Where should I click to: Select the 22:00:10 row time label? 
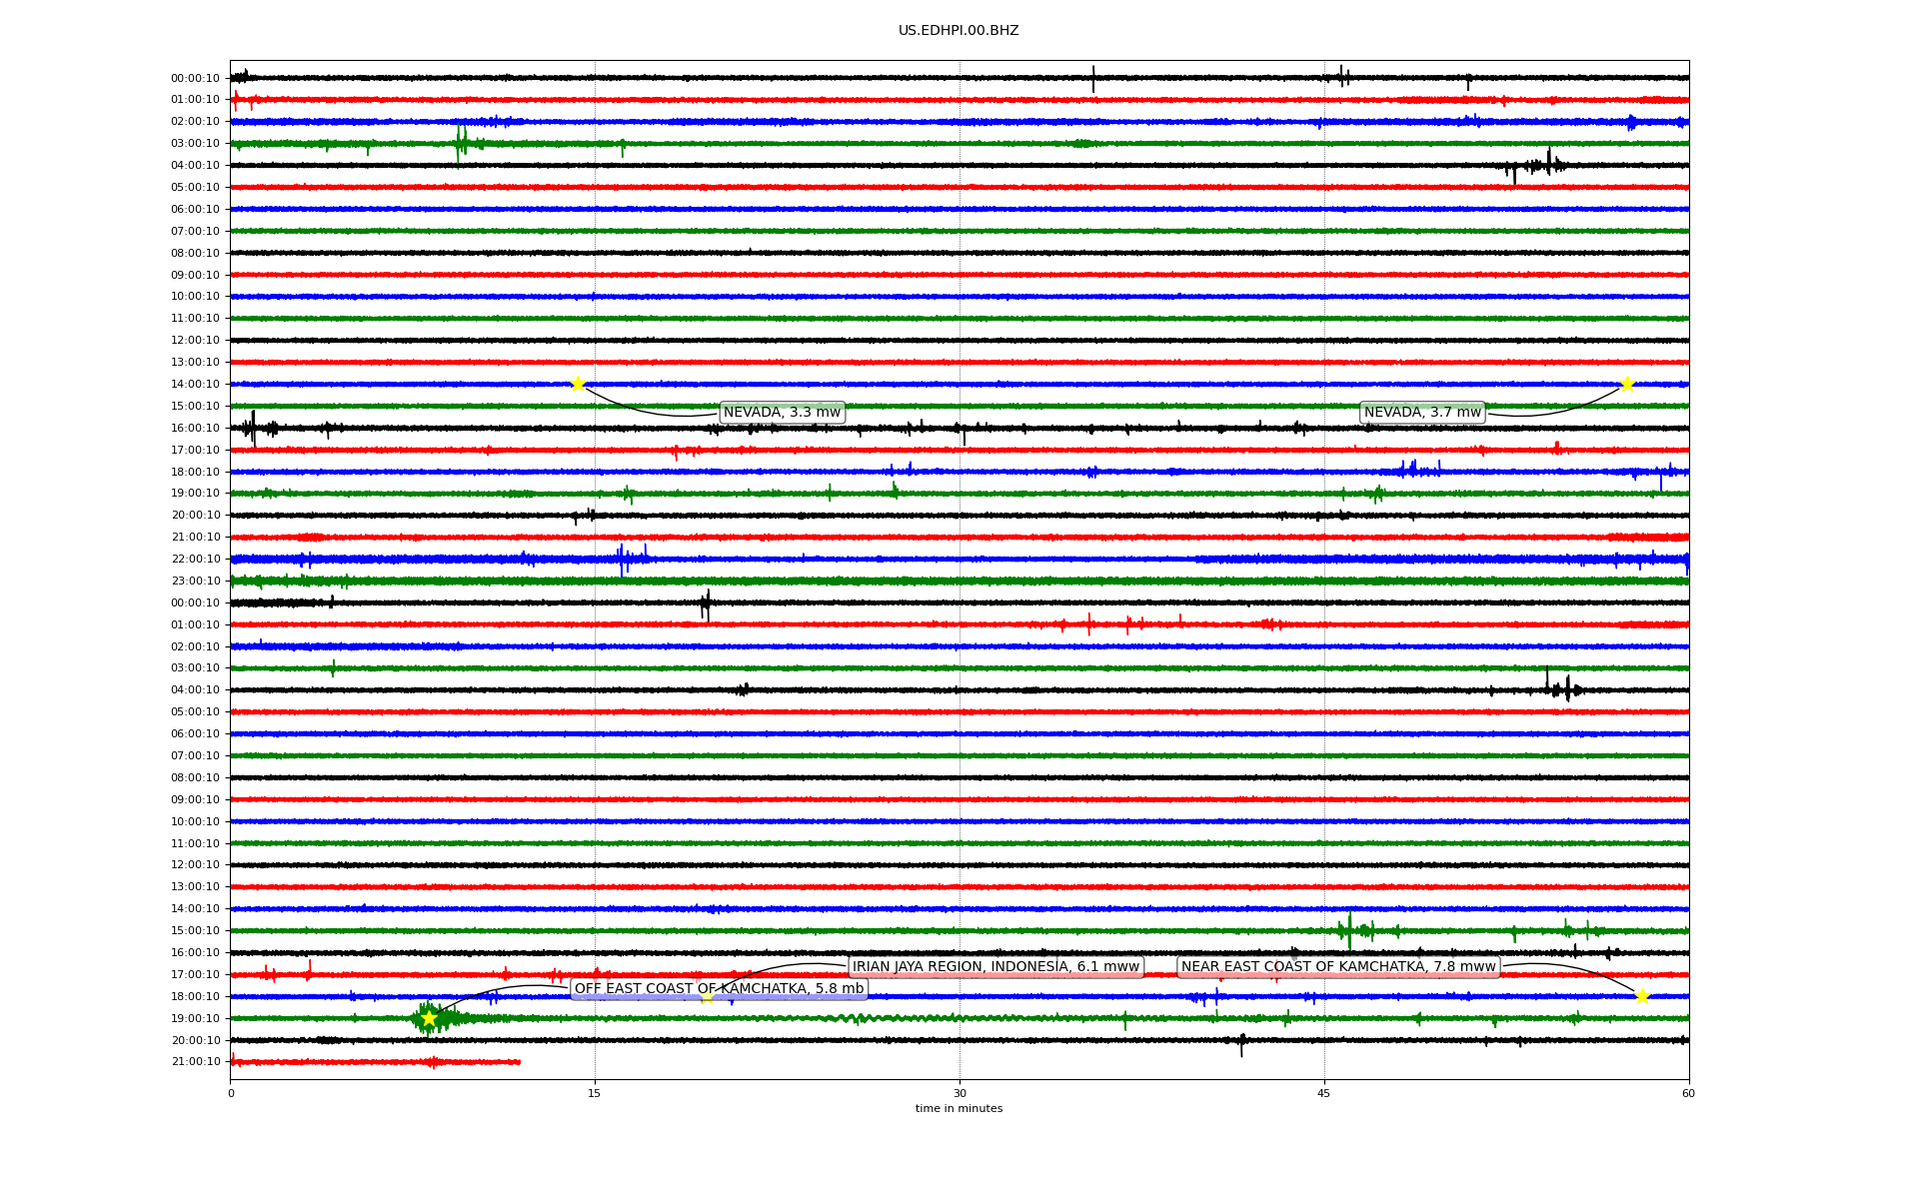[x=195, y=560]
